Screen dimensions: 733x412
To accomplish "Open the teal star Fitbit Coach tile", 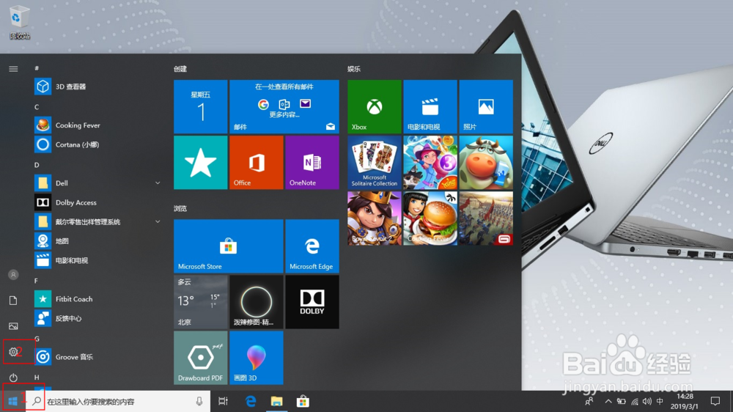I will tap(201, 163).
